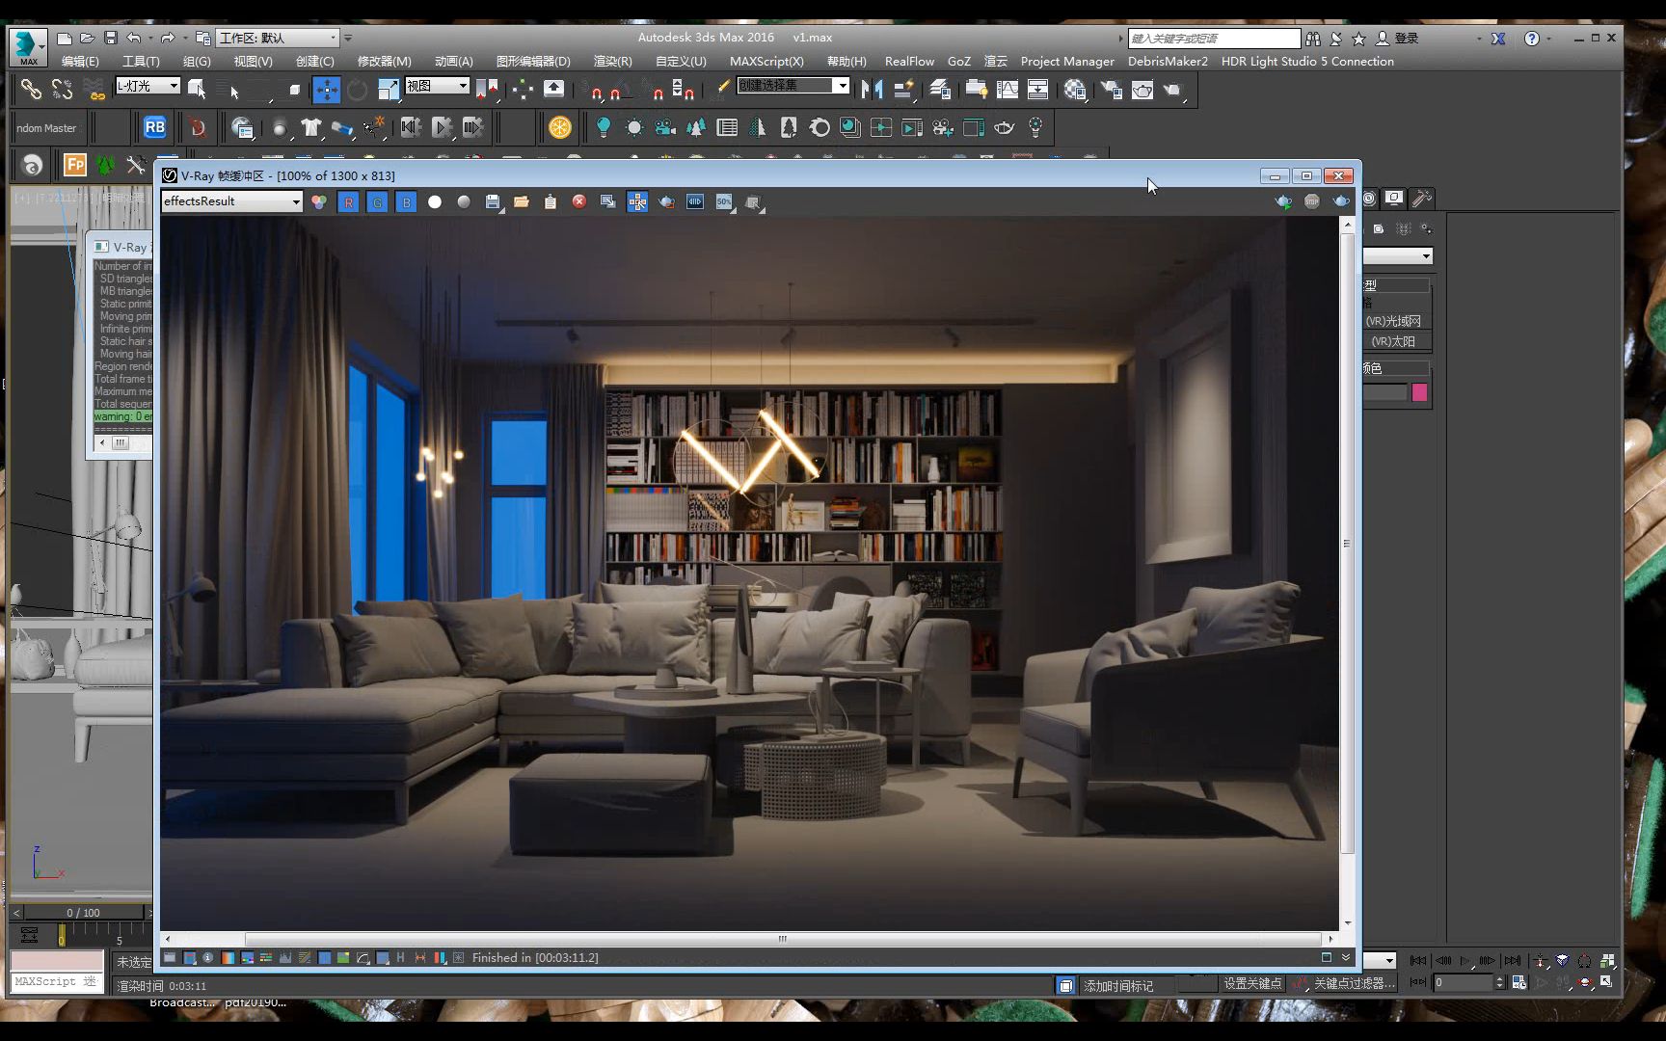
Task: Click the Unlink Selection icon
Action: [63, 91]
